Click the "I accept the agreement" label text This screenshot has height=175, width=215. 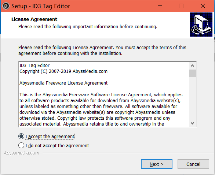50,136
